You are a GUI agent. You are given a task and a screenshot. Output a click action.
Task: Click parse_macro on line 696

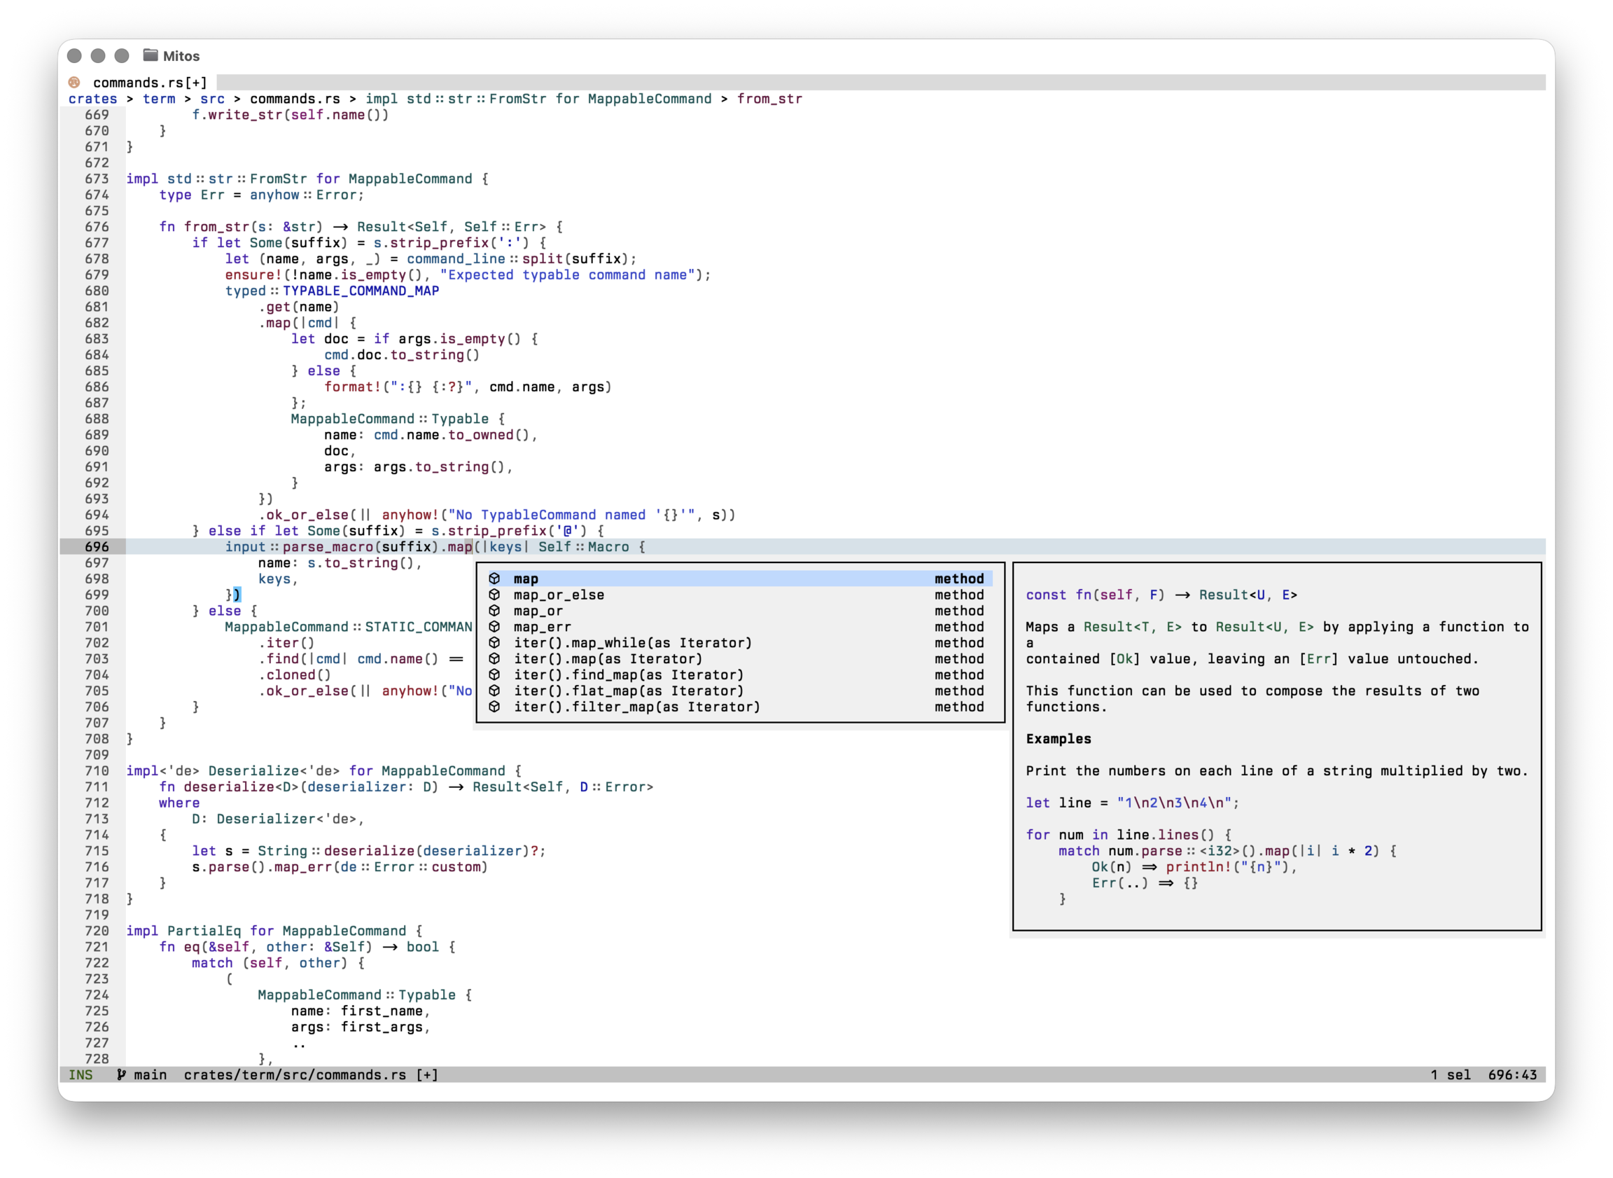tap(328, 547)
